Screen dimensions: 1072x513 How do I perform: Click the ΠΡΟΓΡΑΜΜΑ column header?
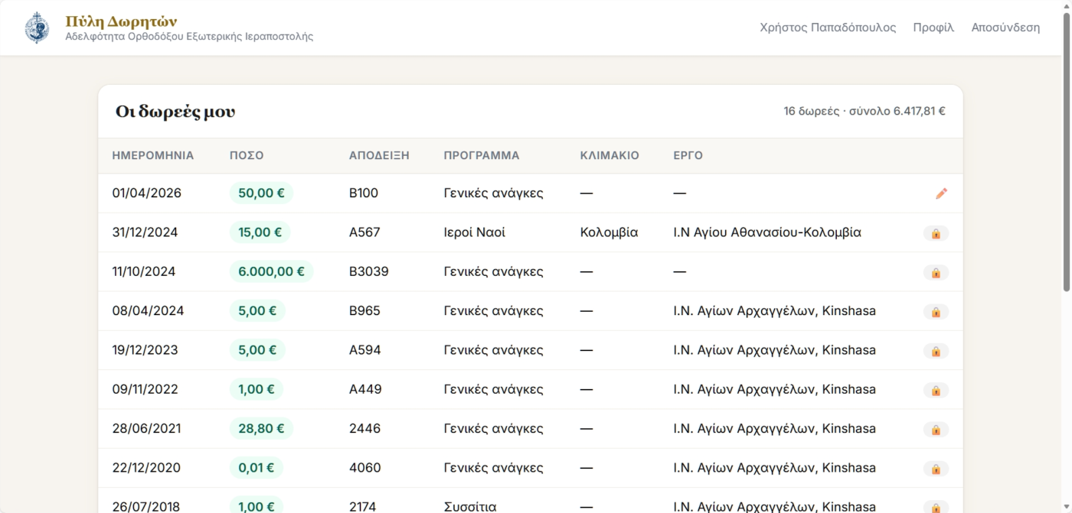[x=481, y=155]
